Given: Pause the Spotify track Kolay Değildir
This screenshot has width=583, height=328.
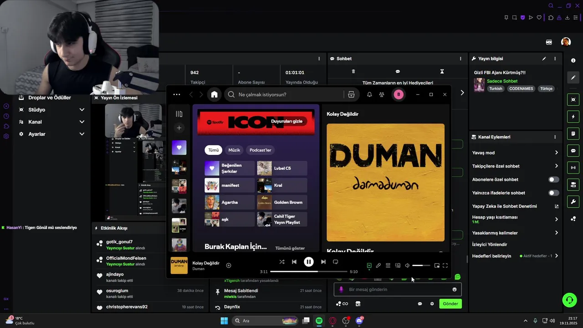Looking at the screenshot, I should [x=308, y=262].
